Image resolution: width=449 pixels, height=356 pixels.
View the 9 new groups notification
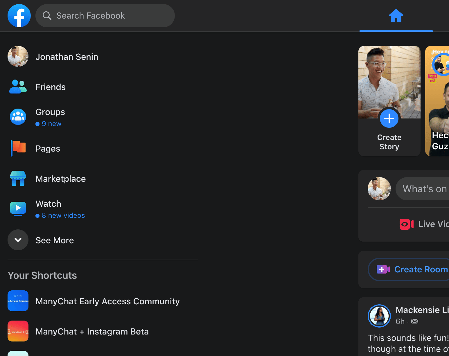pos(49,124)
